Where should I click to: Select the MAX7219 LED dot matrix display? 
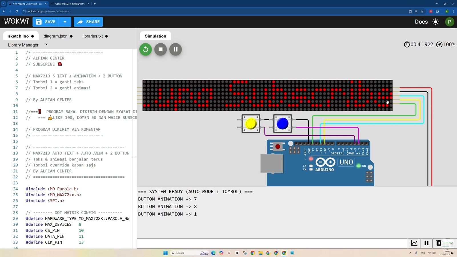click(267, 95)
